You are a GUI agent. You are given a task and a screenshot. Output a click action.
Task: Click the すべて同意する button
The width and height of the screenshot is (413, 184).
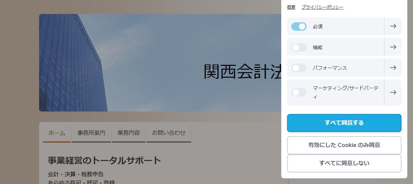[x=344, y=123]
